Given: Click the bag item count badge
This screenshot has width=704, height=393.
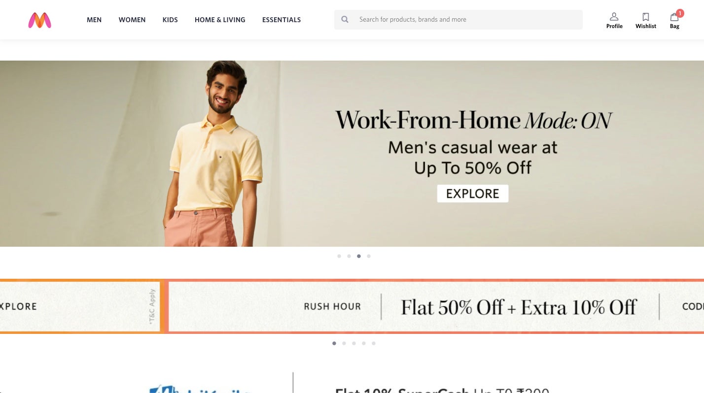Looking at the screenshot, I should pyautogui.click(x=680, y=13).
